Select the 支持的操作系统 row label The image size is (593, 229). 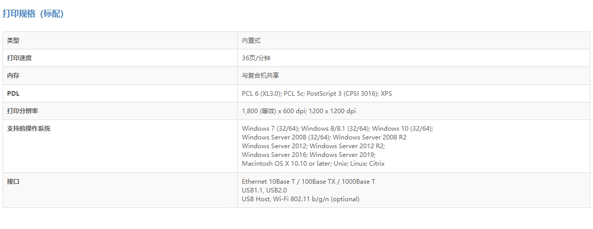pos(29,129)
